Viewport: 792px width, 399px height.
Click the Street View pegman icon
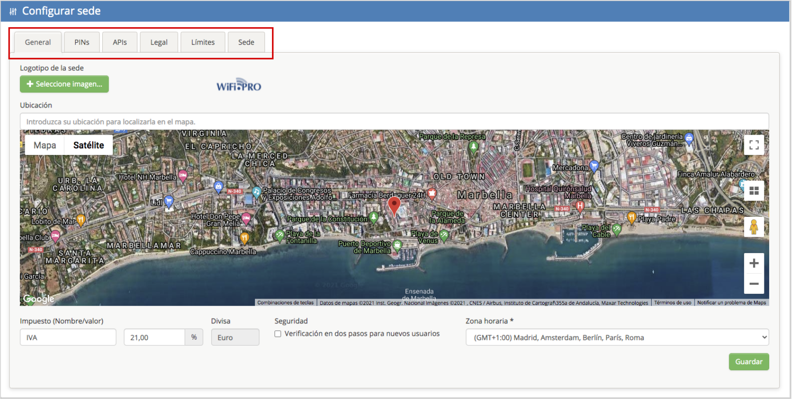(754, 227)
